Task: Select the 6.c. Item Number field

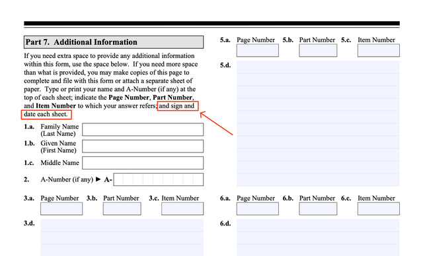Action: [379, 208]
